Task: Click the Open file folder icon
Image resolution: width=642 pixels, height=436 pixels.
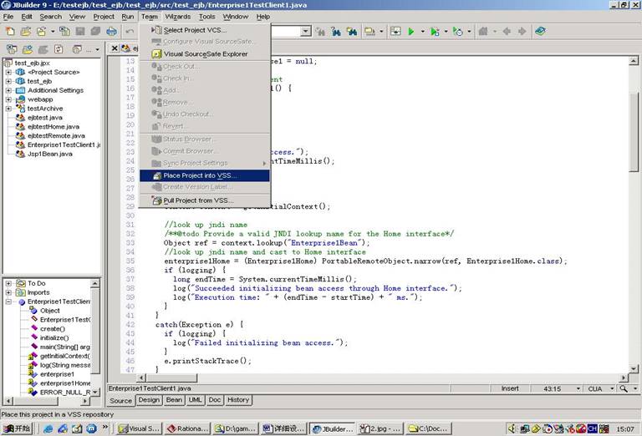Action: coord(25,31)
